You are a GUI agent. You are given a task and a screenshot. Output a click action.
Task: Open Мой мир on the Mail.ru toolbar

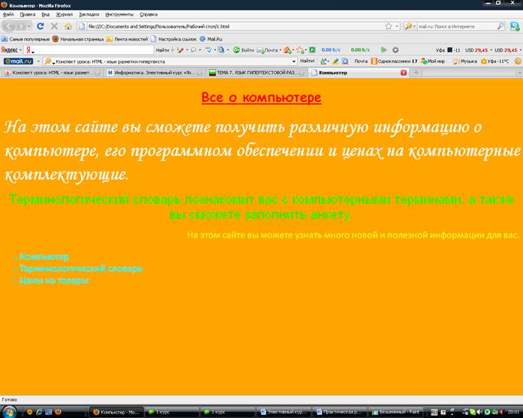[x=432, y=61]
